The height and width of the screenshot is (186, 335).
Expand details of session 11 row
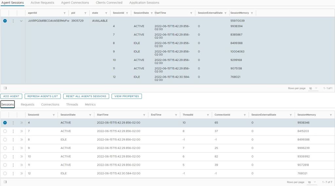(x=21, y=165)
